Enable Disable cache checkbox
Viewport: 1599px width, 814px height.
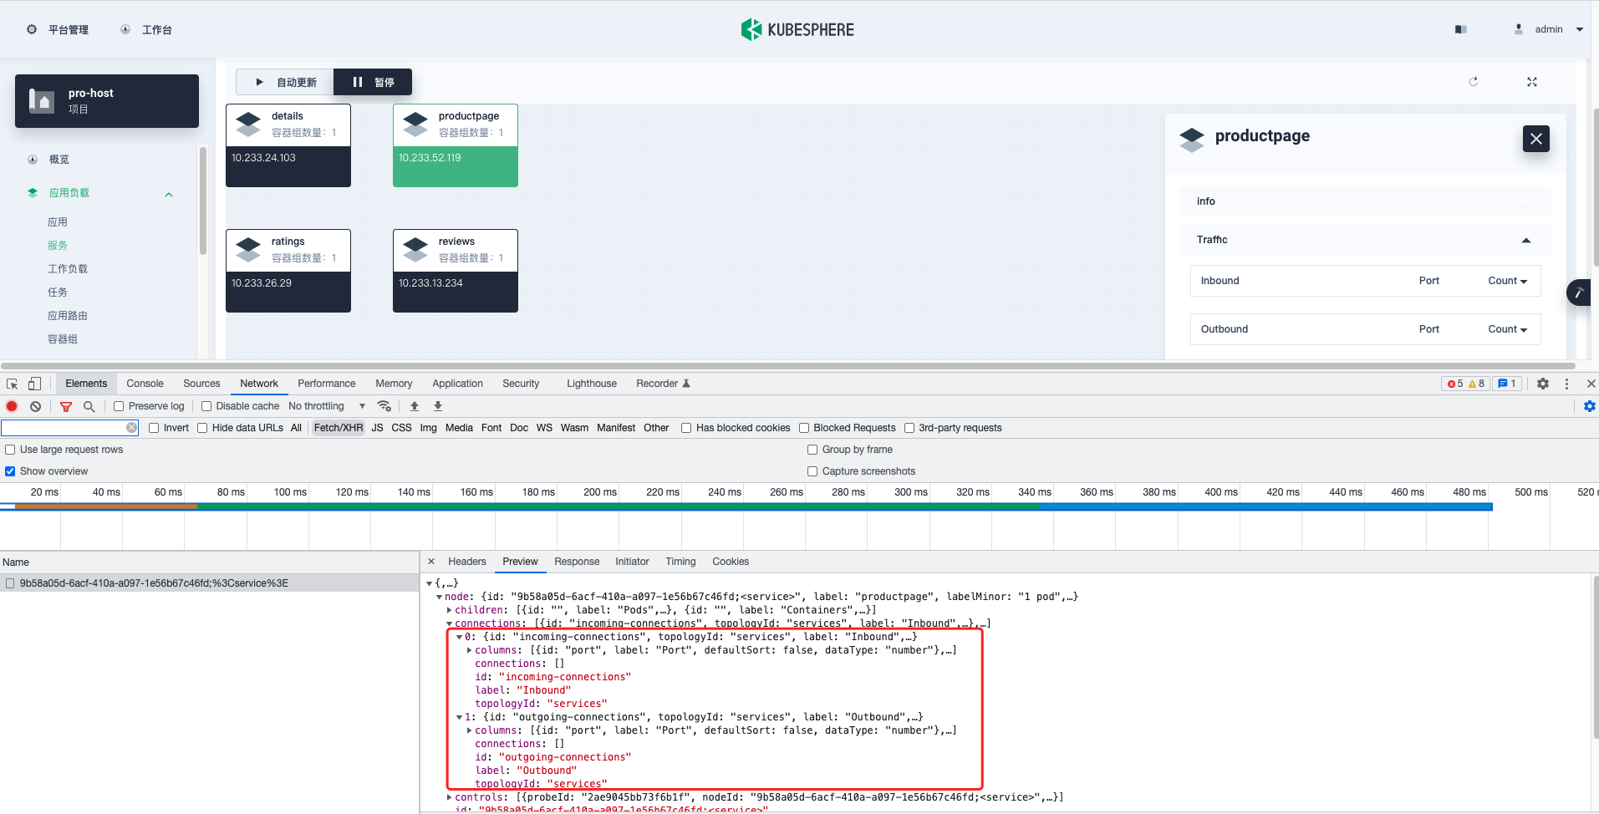[x=206, y=406]
